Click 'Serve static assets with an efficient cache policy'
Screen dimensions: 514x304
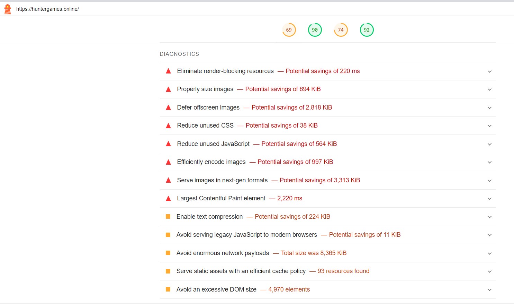click(x=241, y=271)
